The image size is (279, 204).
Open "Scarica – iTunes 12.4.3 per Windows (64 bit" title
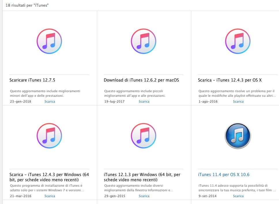coord(49,177)
